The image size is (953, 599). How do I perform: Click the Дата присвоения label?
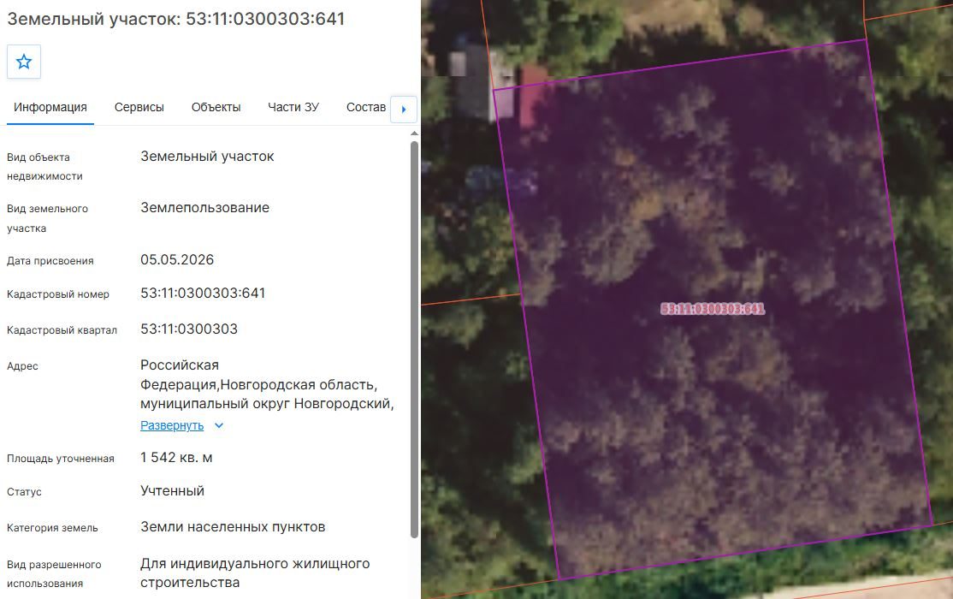coord(50,261)
